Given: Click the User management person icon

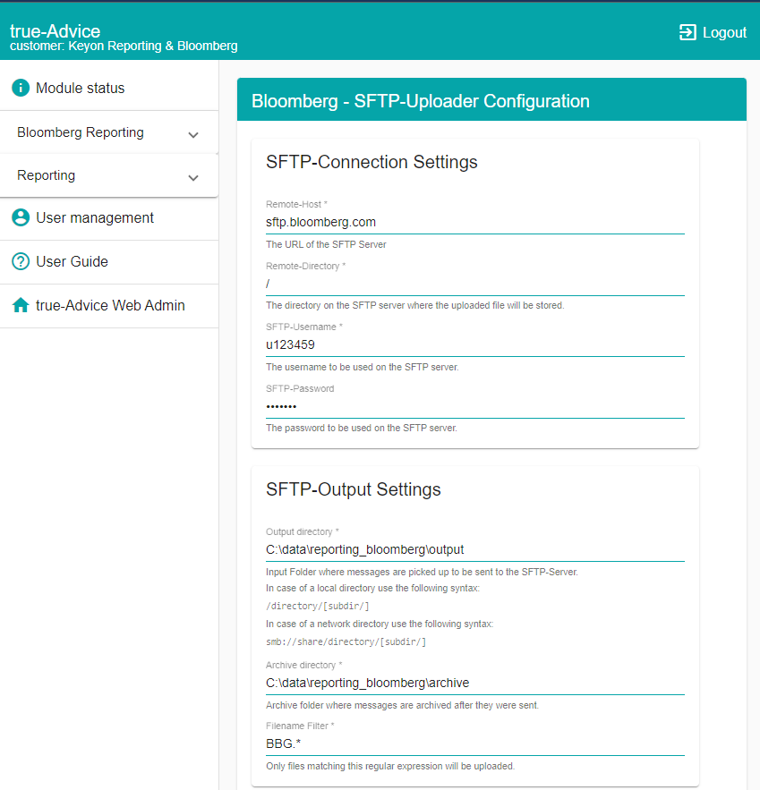Looking at the screenshot, I should click(21, 217).
